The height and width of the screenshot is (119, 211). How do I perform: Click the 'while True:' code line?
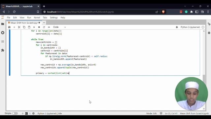click(37, 39)
